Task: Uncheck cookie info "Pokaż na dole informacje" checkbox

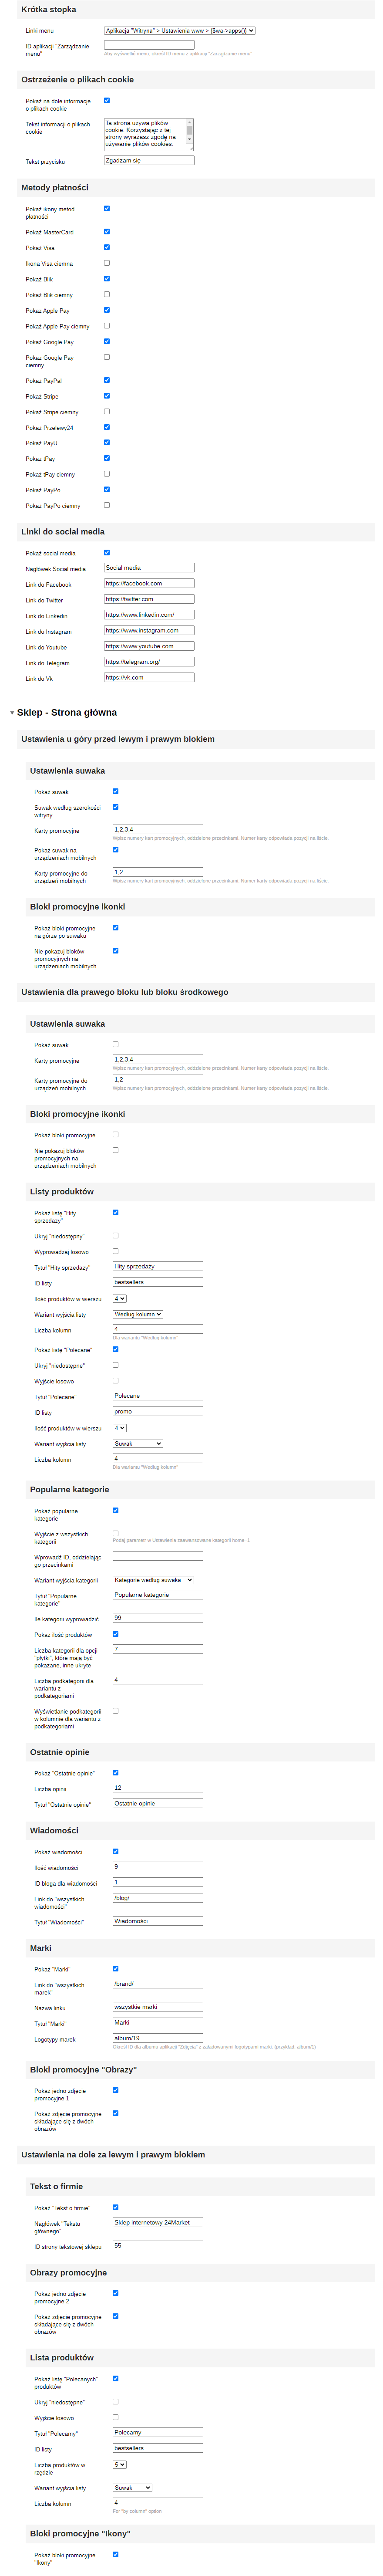Action: coord(107,100)
